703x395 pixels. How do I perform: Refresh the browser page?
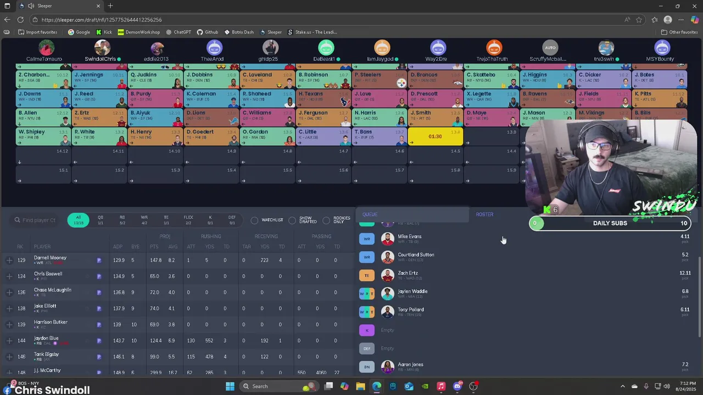pos(20,20)
